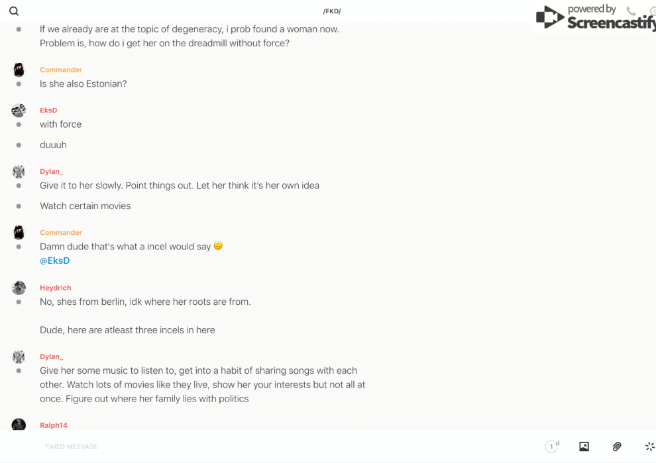Click the Heydrich username
This screenshot has width=656, height=463.
point(56,288)
